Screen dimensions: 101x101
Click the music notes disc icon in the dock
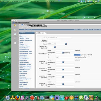coord(8,98)
